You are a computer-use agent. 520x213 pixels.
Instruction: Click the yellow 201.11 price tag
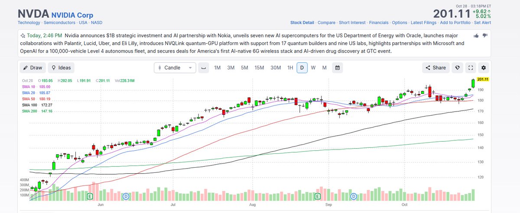(x=482, y=79)
